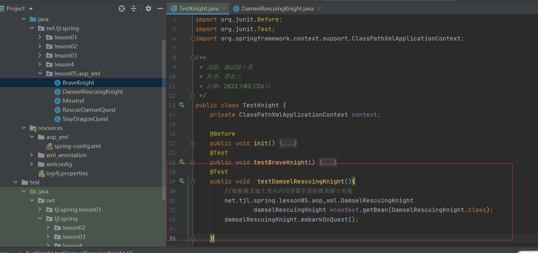The image size is (538, 253).
Task: Click TestKnight class name on line 13
Action: 261,105
